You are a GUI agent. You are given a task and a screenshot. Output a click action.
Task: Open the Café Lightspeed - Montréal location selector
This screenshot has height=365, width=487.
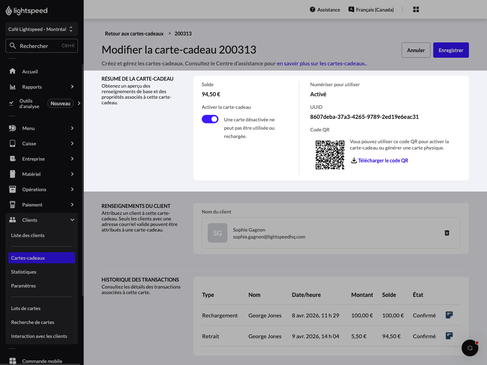pyautogui.click(x=42, y=29)
